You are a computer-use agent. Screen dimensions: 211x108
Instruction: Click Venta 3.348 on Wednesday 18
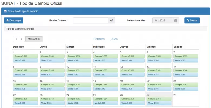pos(105,89)
